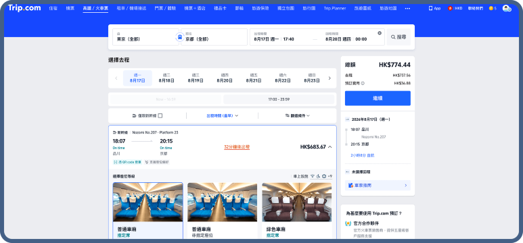Open the attractions and tickets menu

pos(165,8)
